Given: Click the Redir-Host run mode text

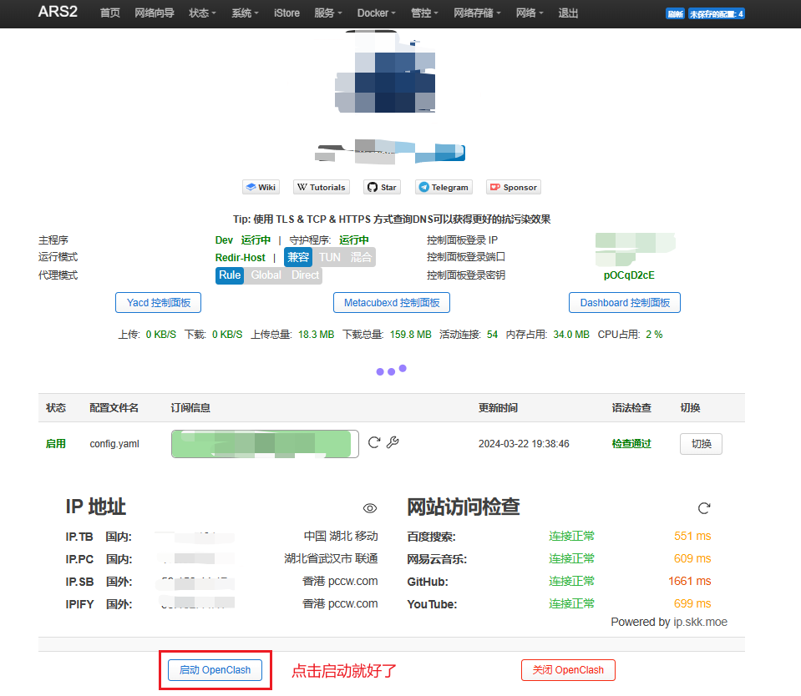Looking at the screenshot, I should 240,258.
